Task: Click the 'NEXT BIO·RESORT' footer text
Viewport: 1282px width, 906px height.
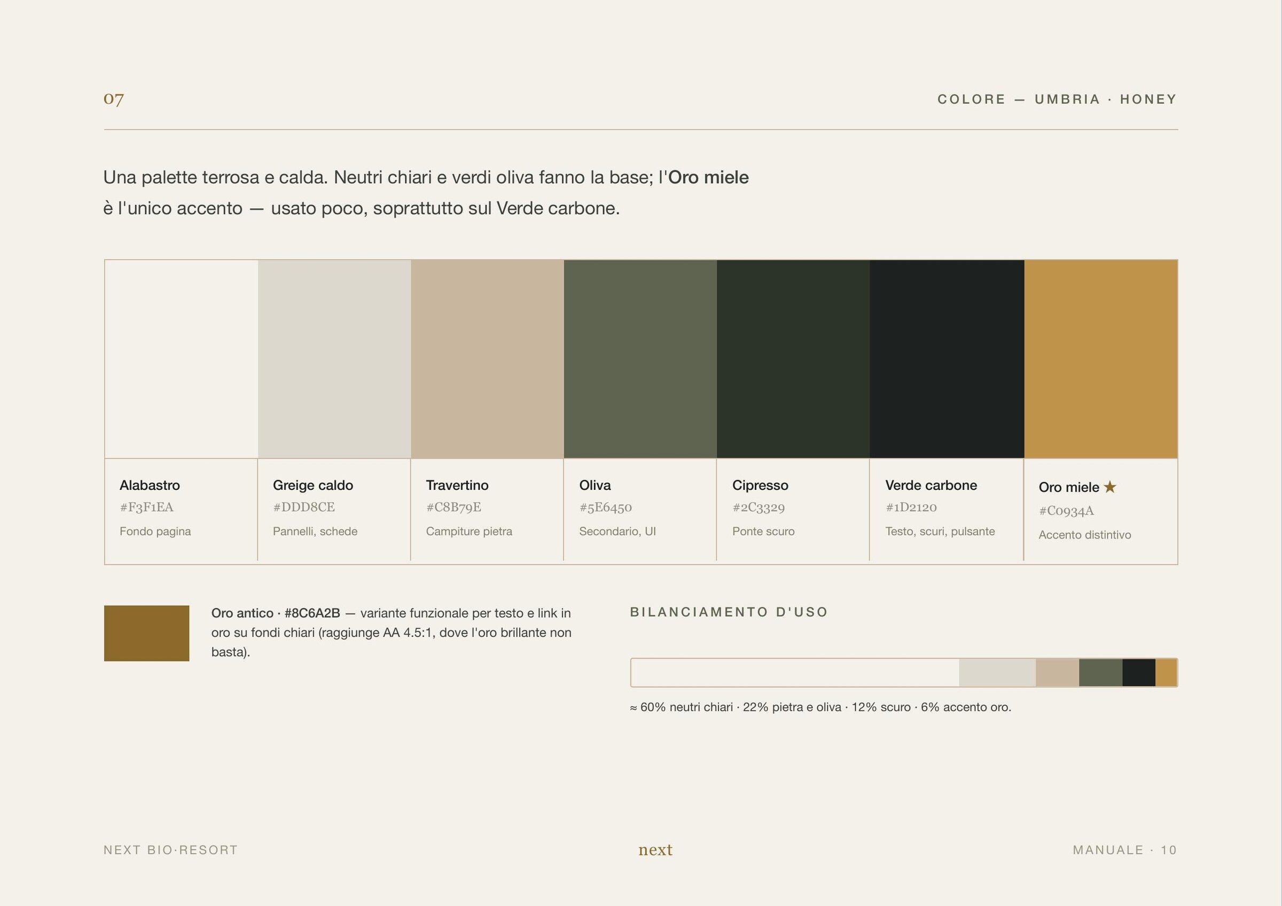Action: pyautogui.click(x=171, y=849)
